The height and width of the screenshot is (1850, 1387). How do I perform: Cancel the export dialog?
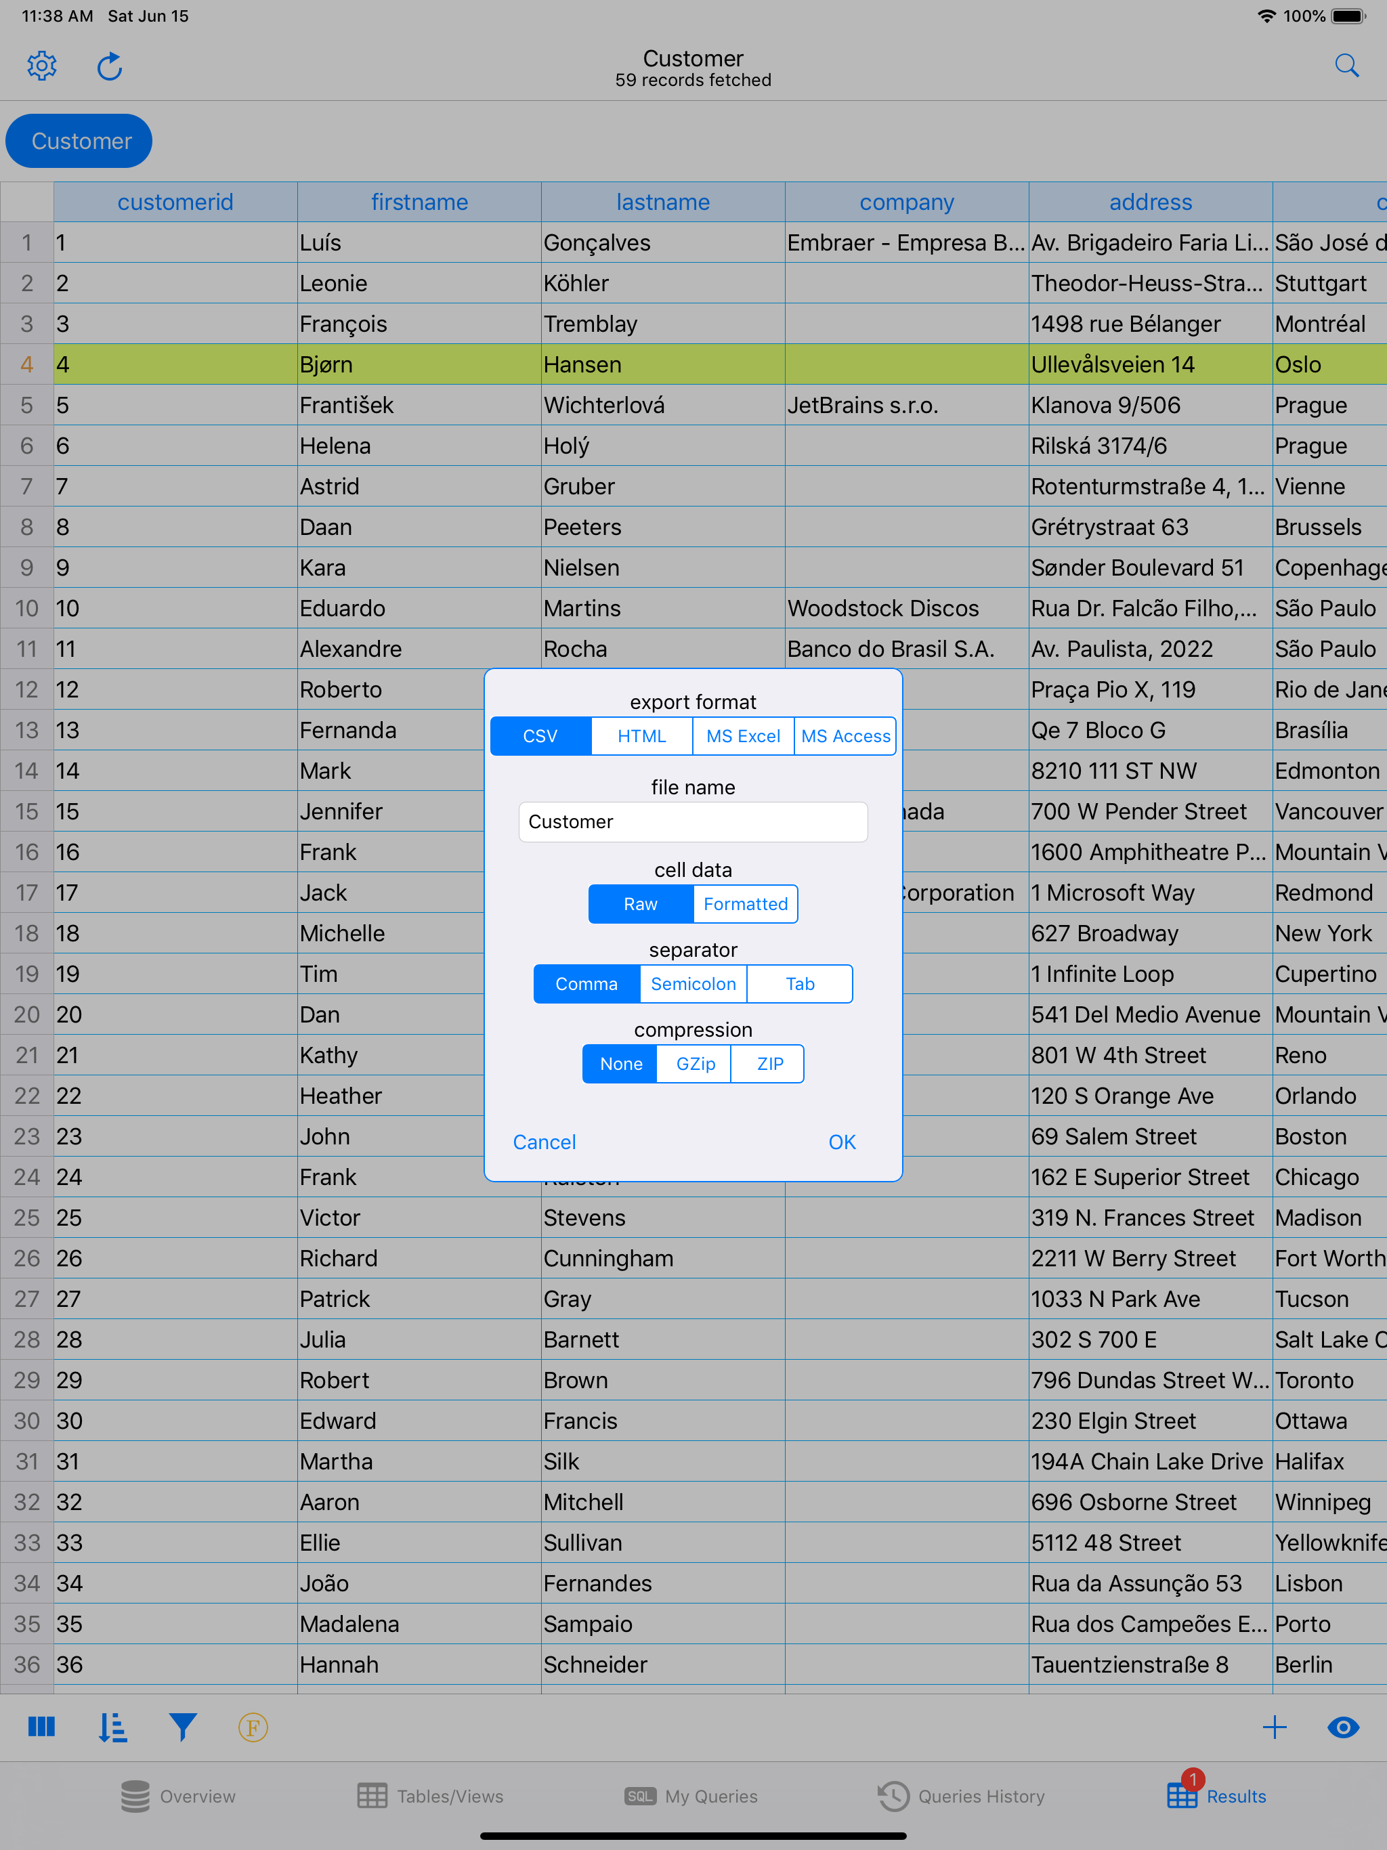(544, 1142)
